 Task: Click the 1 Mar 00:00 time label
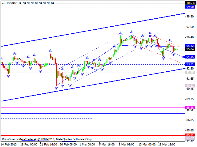pyautogui.click(x=87, y=145)
